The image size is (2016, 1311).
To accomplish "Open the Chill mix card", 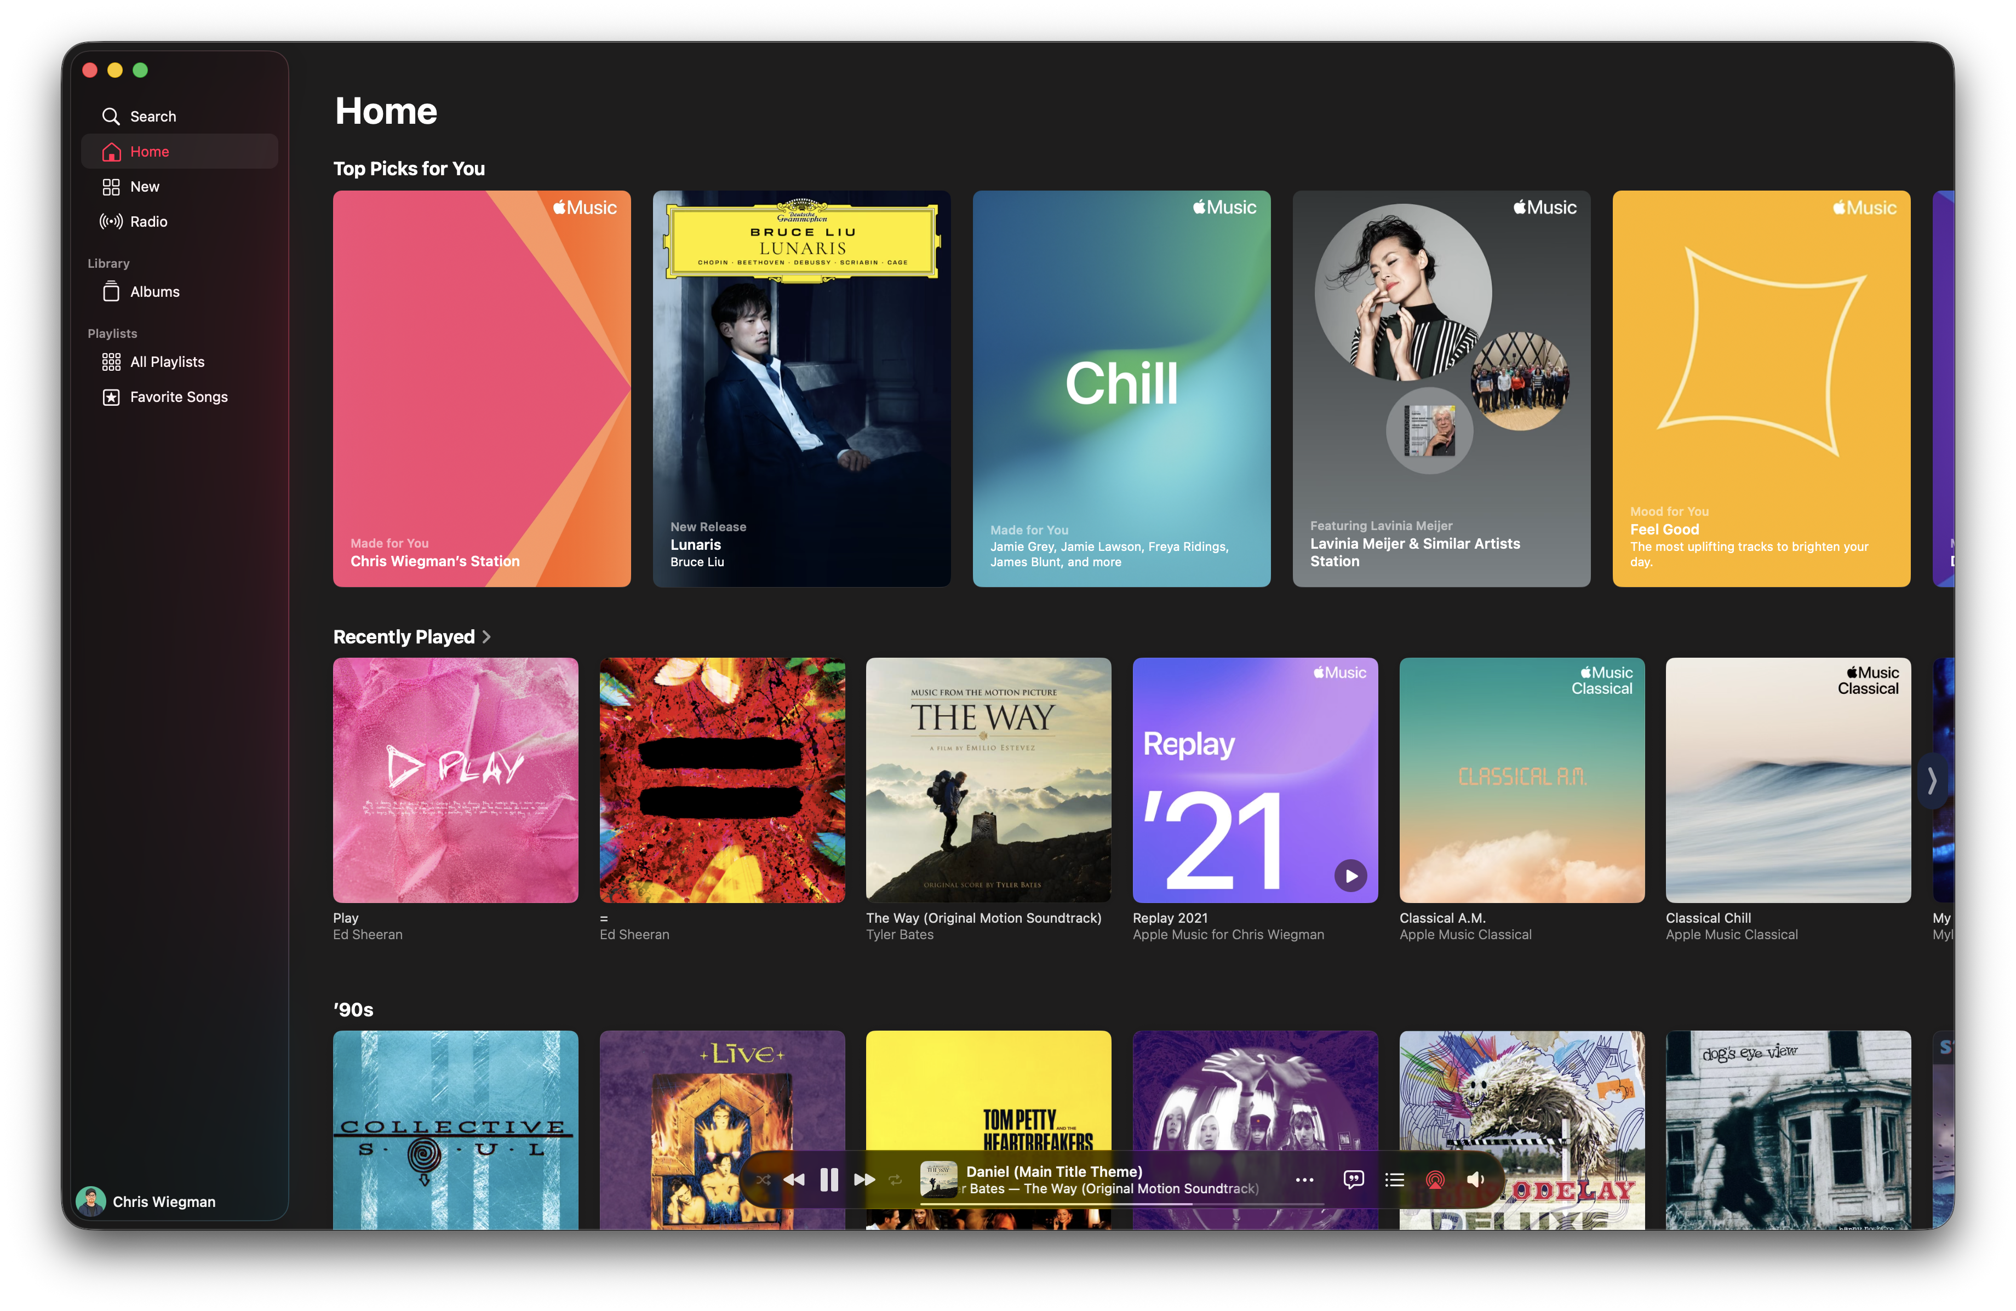I will tap(1121, 388).
